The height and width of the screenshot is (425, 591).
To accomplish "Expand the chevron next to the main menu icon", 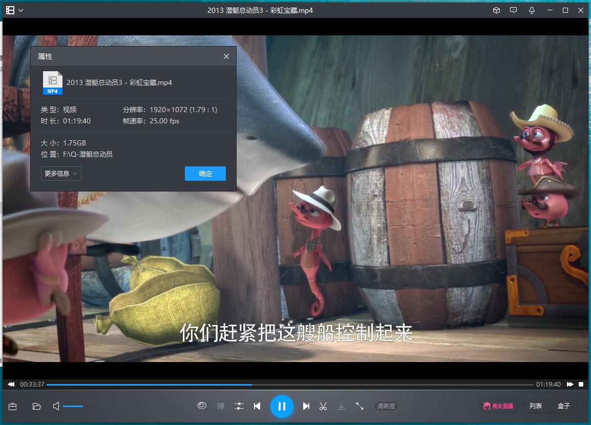I will coord(20,10).
